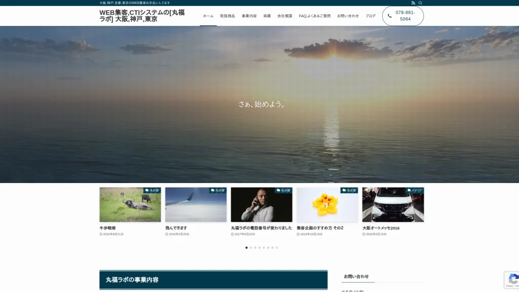Open site search with the magnifier icon

click(420, 3)
